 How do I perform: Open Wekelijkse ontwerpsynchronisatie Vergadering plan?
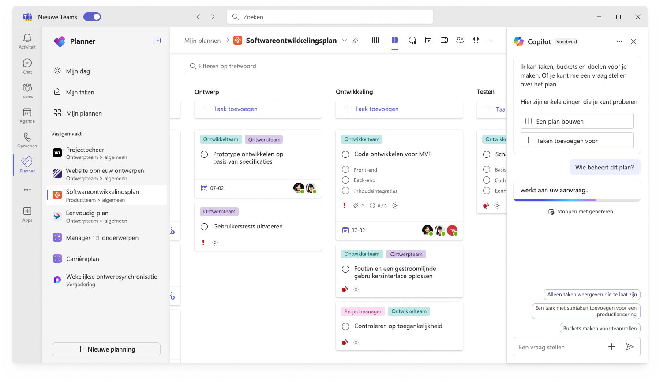tap(106, 280)
